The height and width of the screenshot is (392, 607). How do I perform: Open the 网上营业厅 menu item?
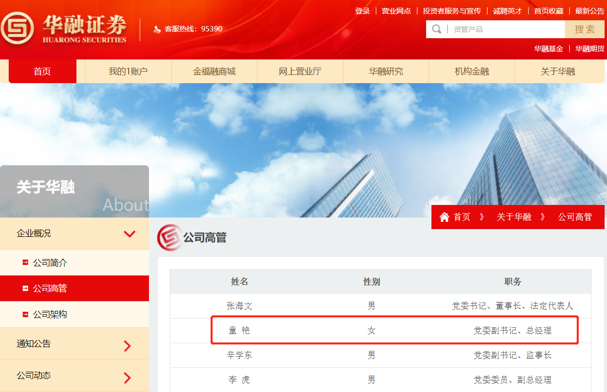click(300, 71)
